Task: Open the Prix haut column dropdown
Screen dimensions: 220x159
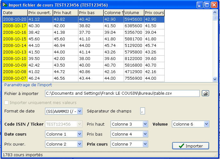Action: coord(145,124)
